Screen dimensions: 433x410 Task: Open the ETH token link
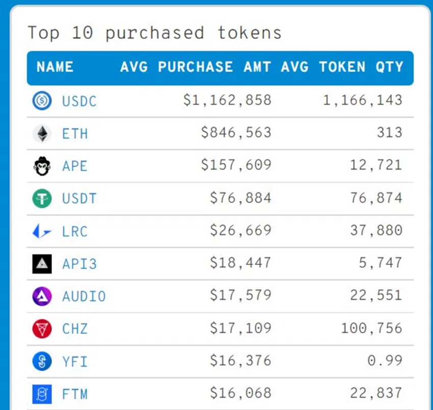tap(75, 133)
